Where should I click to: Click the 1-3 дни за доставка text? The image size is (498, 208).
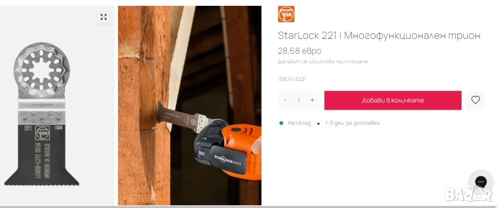coord(353,123)
